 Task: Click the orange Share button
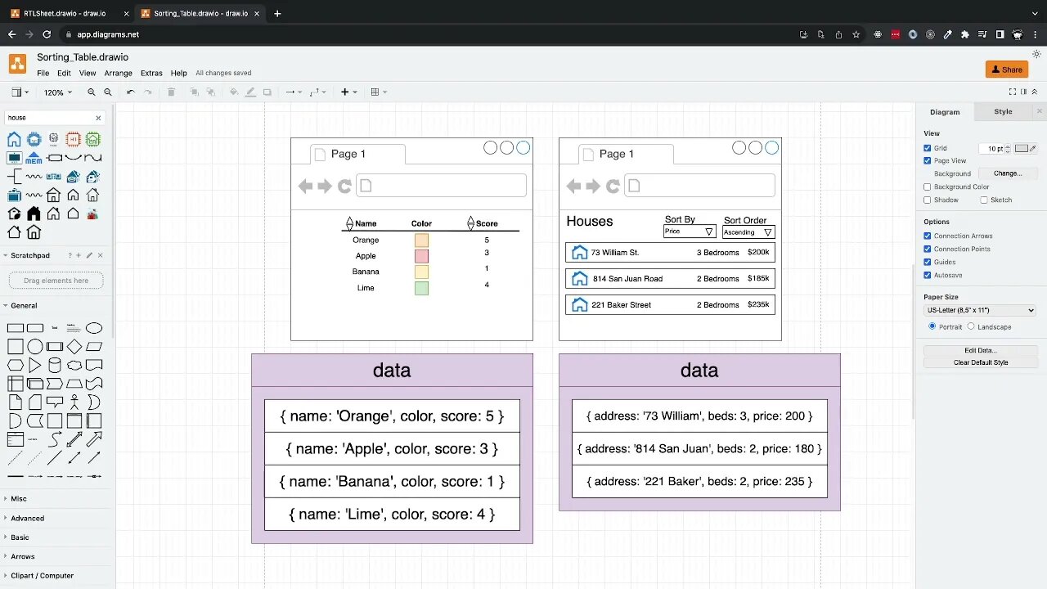tap(1007, 70)
